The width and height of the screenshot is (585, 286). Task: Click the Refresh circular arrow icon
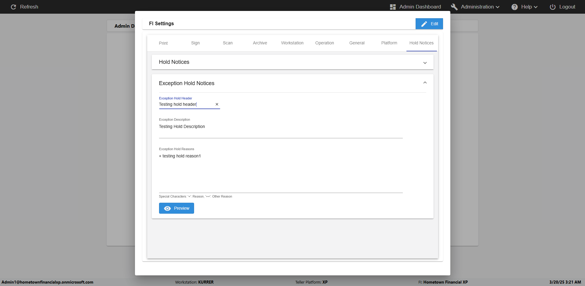(x=13, y=7)
